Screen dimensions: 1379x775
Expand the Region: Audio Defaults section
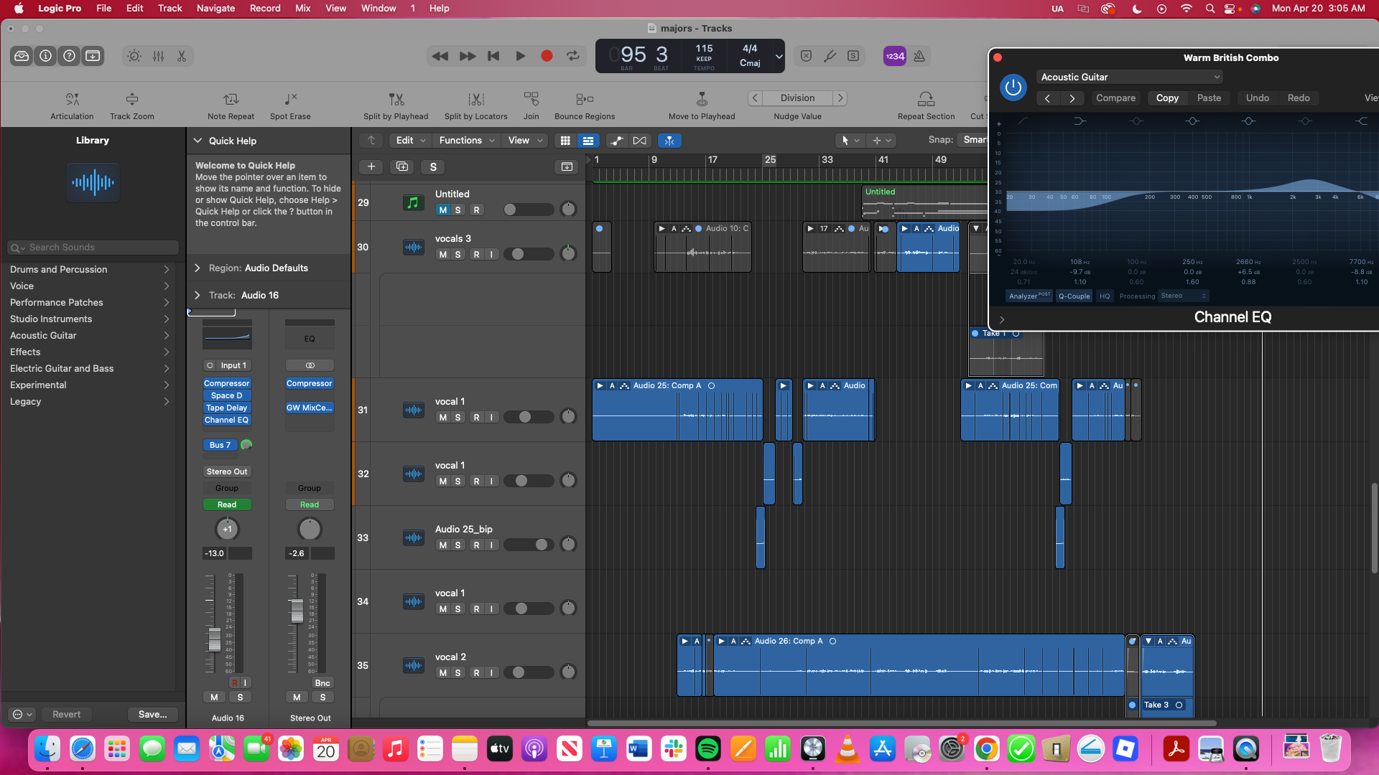[x=198, y=268]
